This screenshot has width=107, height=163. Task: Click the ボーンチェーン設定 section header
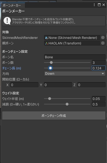tap(15, 51)
